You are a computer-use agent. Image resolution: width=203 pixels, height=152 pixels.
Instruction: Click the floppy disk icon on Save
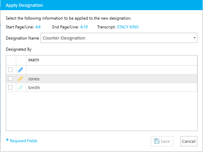(x=157, y=141)
